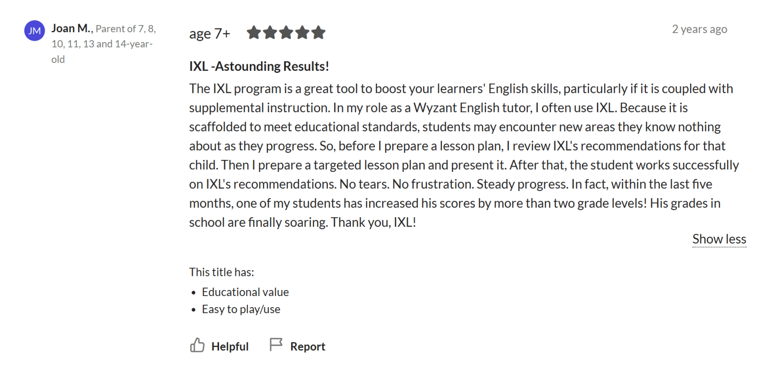This screenshot has height=376, width=772.
Task: Click the thumbs-up Helpful icon
Action: [198, 345]
